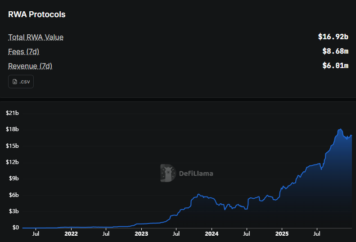Click the $18b y-axis label
The image size is (356, 242).
click(12, 129)
